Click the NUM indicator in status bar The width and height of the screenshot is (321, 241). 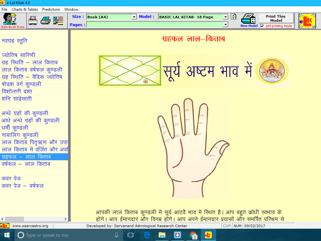pos(237,226)
